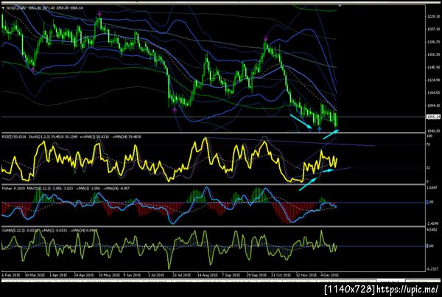Click the 29 Sep 2015 date label
This screenshot has height=297, width=442.
click(256, 275)
